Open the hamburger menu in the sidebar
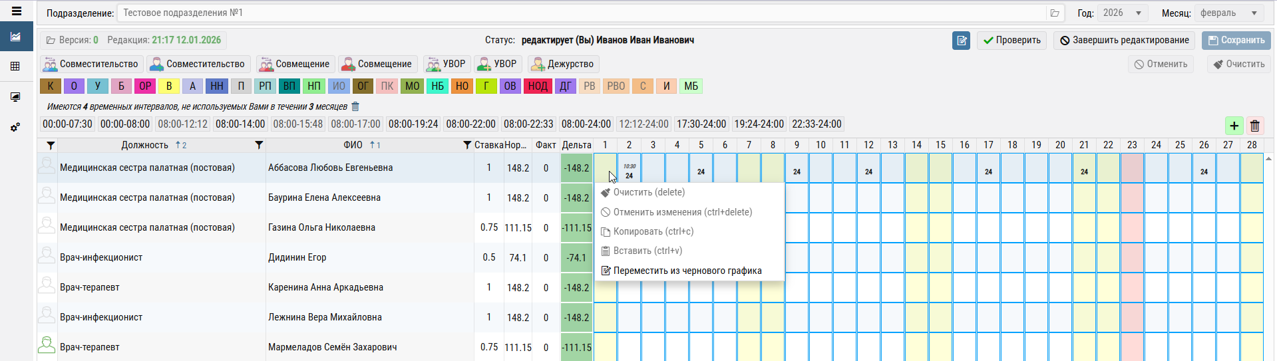 (x=17, y=11)
